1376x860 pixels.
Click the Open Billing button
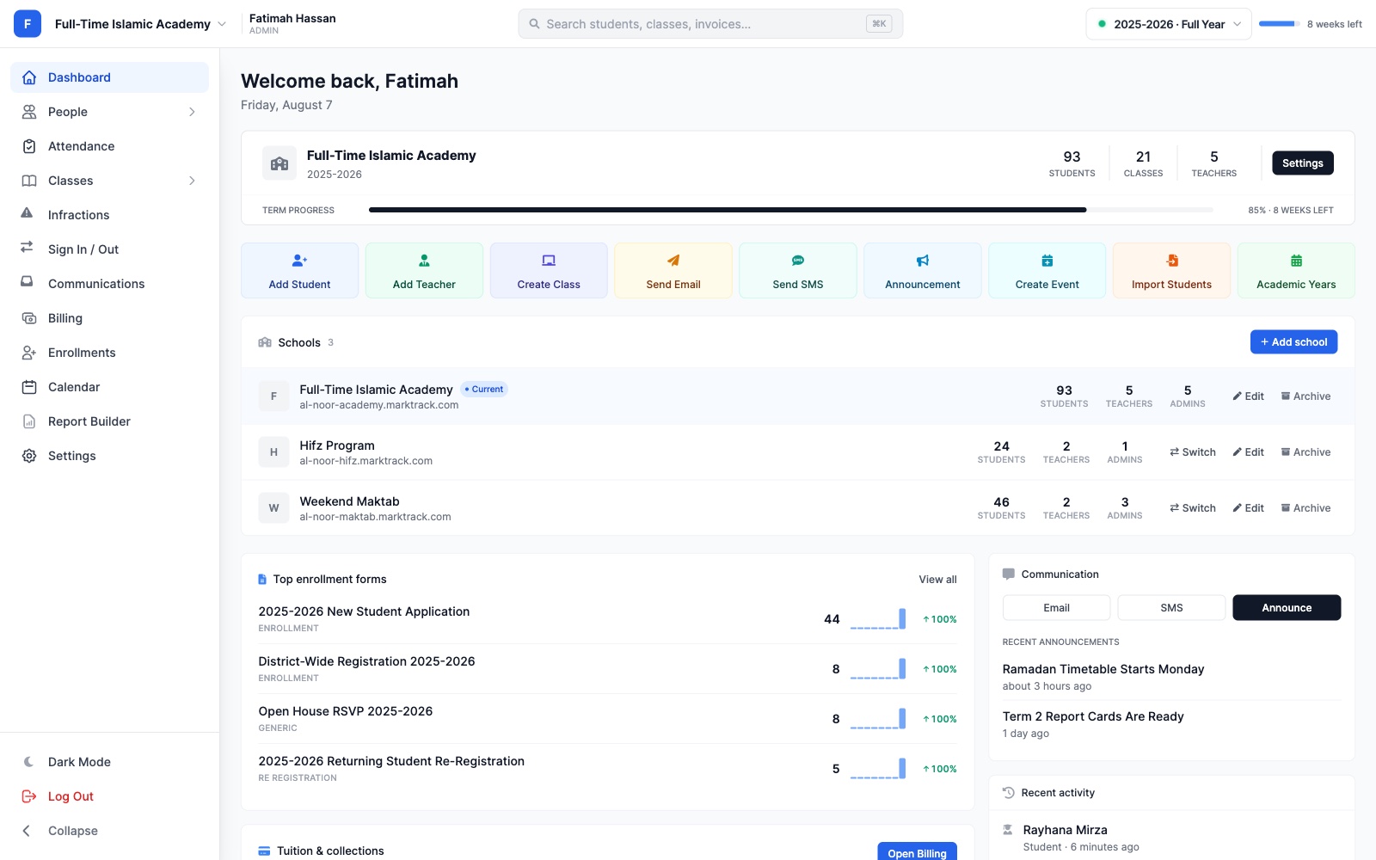coord(917,853)
